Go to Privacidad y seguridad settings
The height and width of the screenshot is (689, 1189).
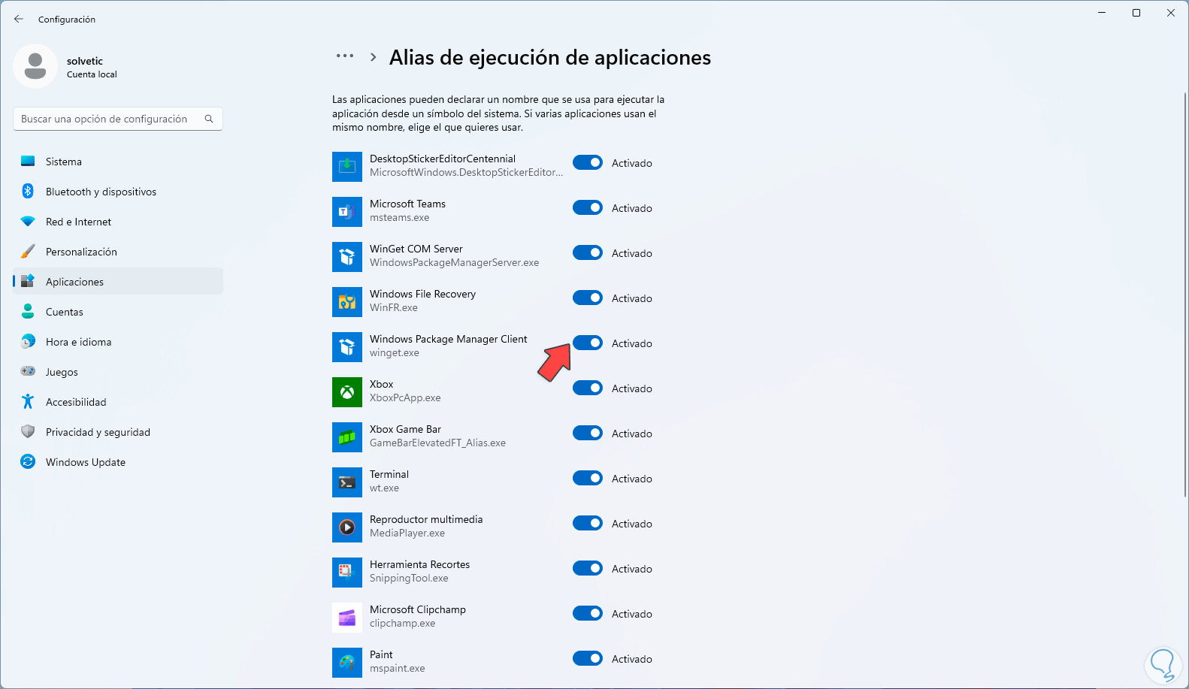(98, 432)
